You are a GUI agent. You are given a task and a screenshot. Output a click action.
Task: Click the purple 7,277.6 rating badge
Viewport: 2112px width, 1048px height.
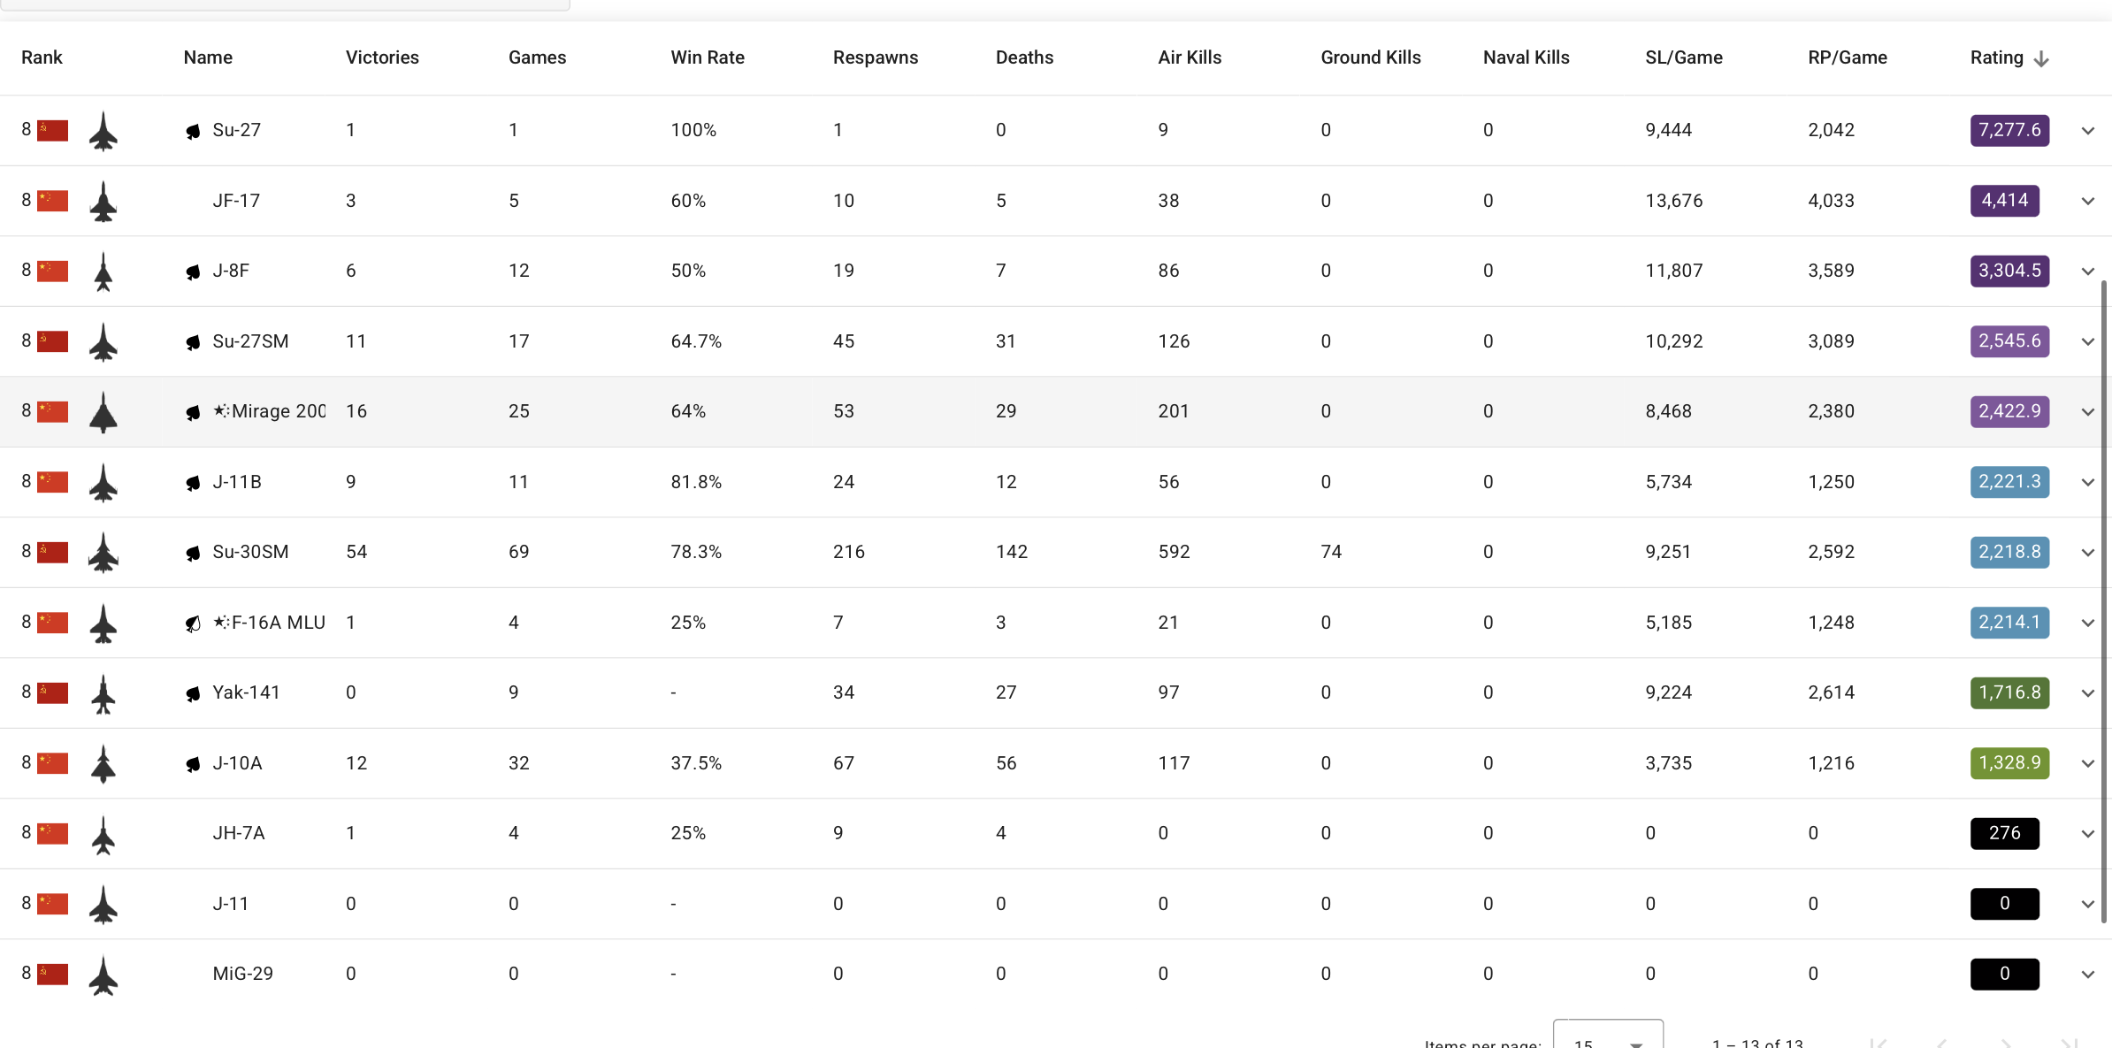(2009, 130)
